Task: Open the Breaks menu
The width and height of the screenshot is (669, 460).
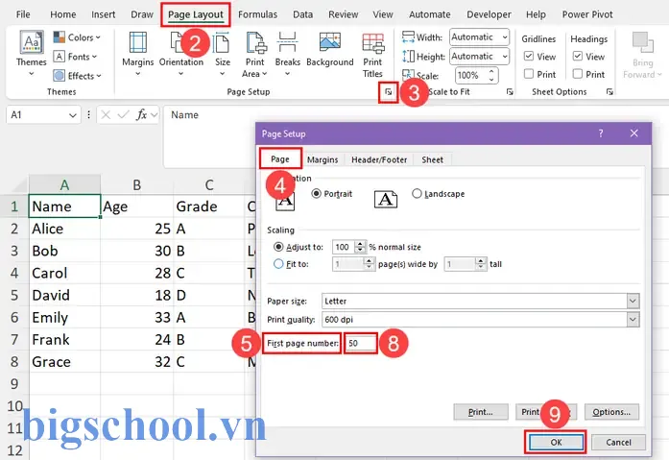Action: 288,54
